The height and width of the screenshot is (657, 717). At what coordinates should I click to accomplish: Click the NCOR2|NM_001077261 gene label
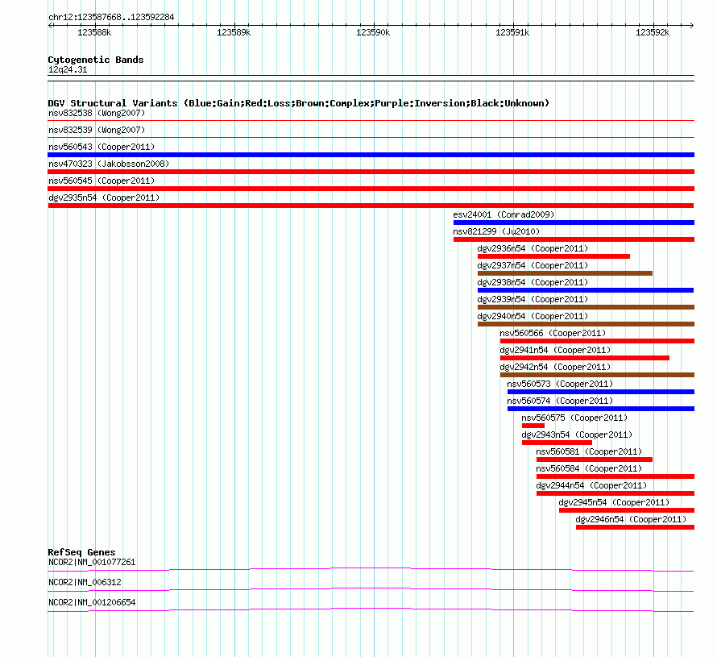point(92,563)
